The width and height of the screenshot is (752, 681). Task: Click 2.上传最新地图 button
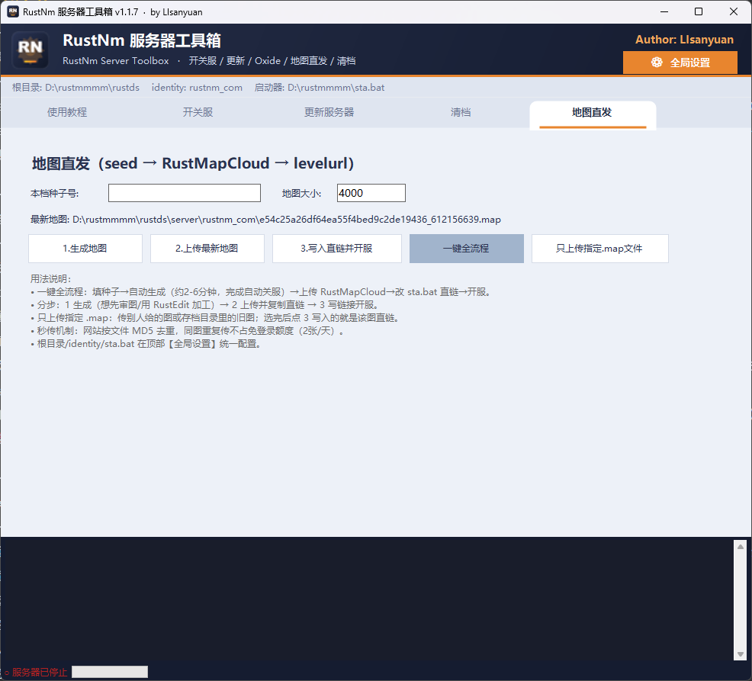pyautogui.click(x=207, y=249)
